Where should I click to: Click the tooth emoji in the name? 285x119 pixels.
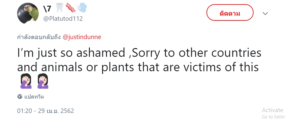(59, 8)
